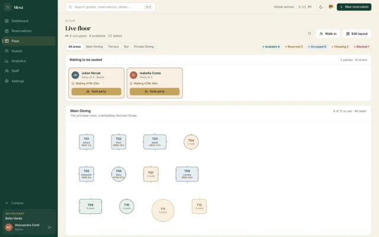Open the Guests page
The height and width of the screenshot is (237, 379).
tap(29, 51)
